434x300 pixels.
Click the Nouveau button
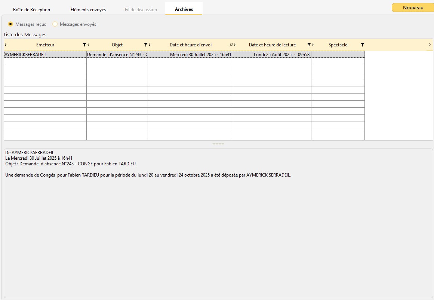(413, 7)
